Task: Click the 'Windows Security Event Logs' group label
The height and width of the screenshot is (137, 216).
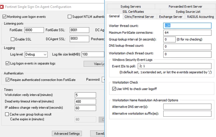Action: pyautogui.click(x=132, y=60)
